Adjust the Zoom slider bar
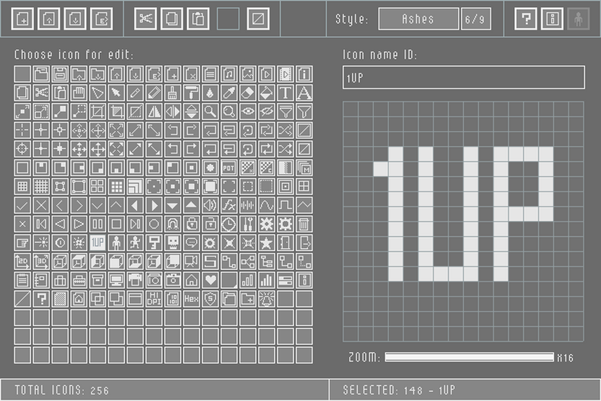Viewport: 601px width, 401px height. coord(469,357)
